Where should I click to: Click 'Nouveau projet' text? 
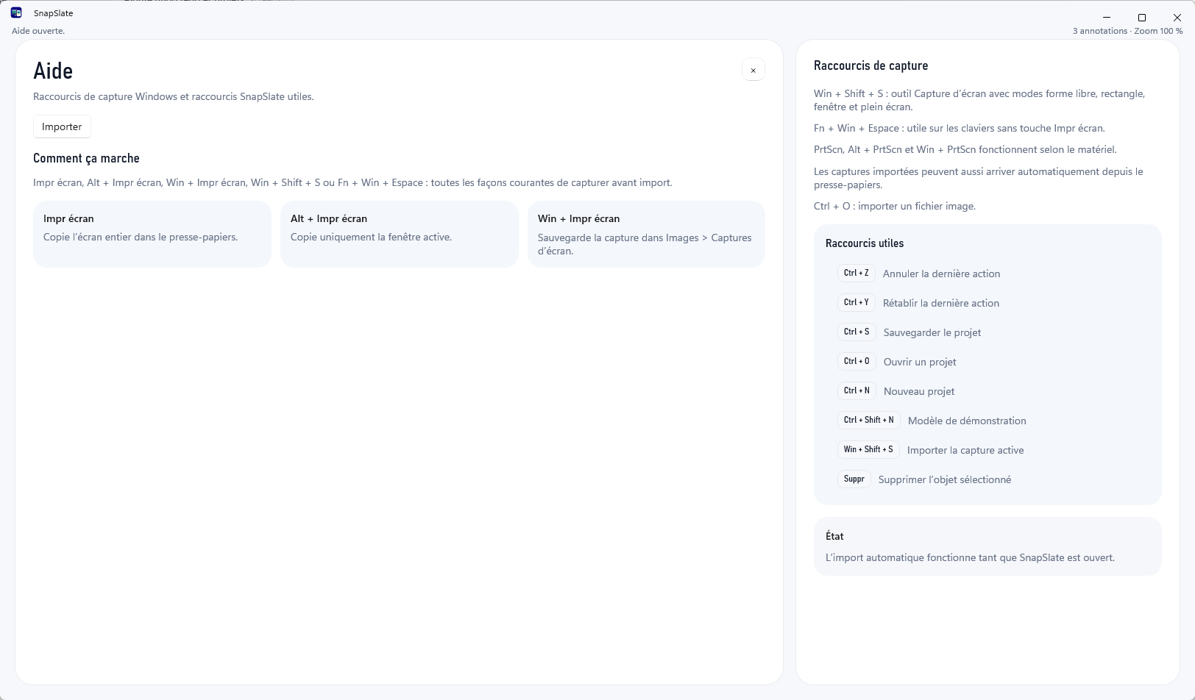coord(918,391)
